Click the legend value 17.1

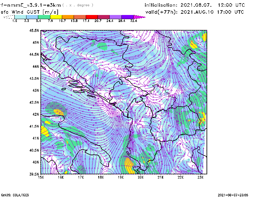86,21
